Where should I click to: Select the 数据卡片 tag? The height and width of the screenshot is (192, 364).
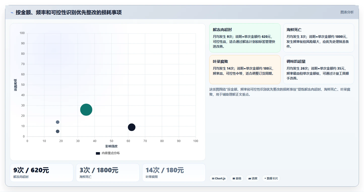coord(271,178)
